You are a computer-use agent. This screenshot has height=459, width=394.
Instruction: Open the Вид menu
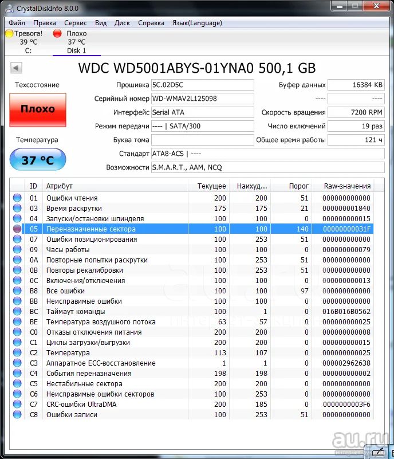pyautogui.click(x=101, y=23)
